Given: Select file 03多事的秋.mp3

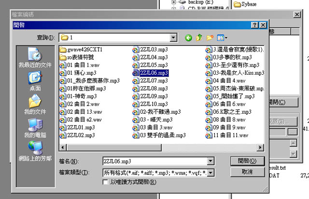Looking at the screenshot, I should click(x=229, y=57).
